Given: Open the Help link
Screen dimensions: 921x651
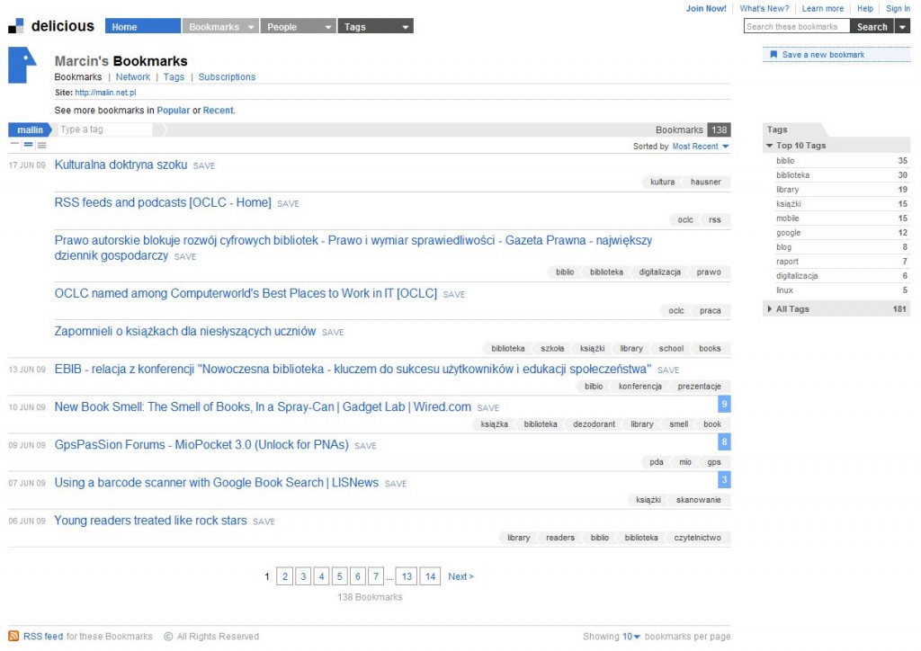Looking at the screenshot, I should coord(864,8).
